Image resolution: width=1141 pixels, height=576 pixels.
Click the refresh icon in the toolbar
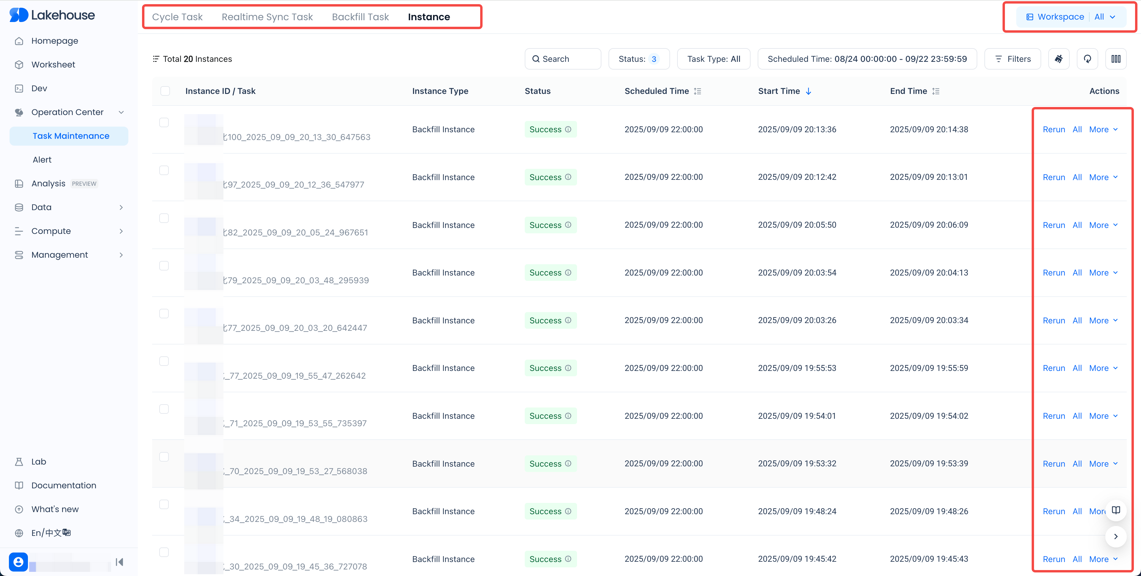[1087, 59]
